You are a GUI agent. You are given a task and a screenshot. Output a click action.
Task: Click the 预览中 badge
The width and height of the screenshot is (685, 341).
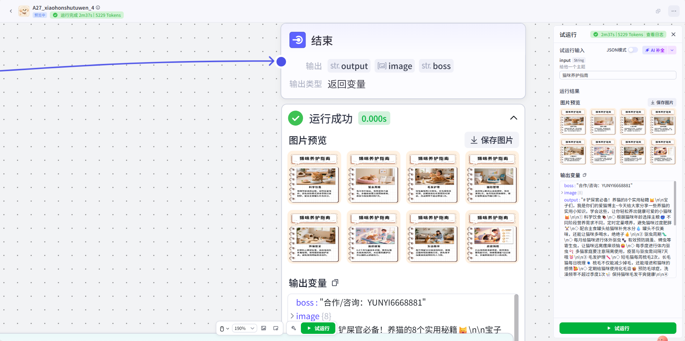[x=40, y=15]
